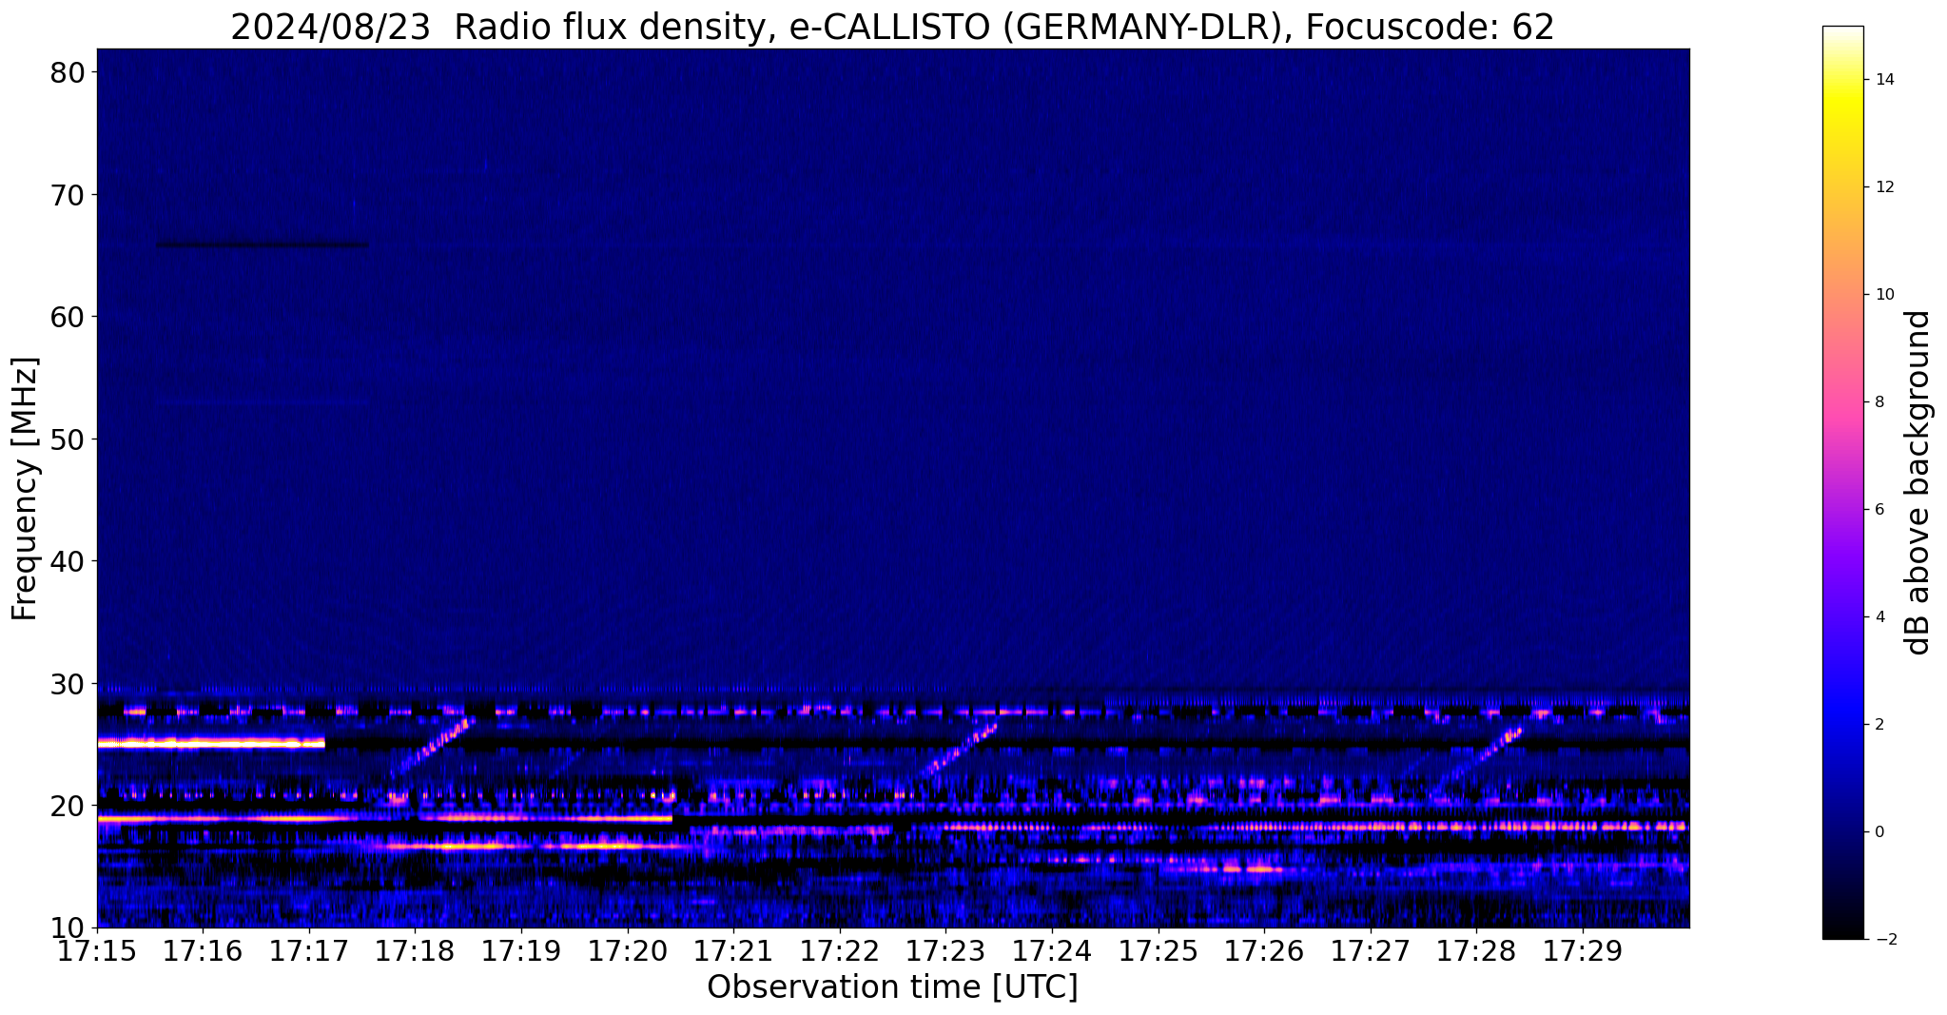Click the 70 MHz frequency tick label
Screen dimensions: 1947x1015
(x=69, y=195)
